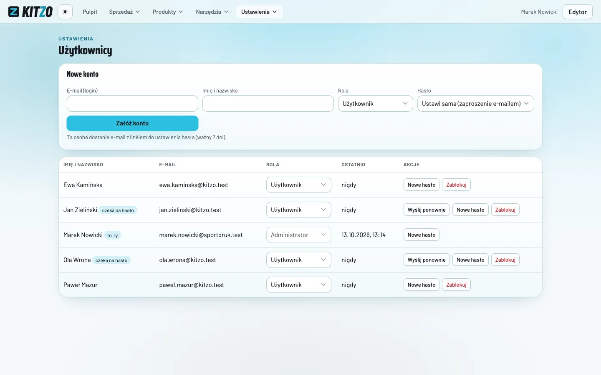Open the Hasło dropdown in Nowe konto
This screenshot has width=601, height=375.
click(475, 104)
